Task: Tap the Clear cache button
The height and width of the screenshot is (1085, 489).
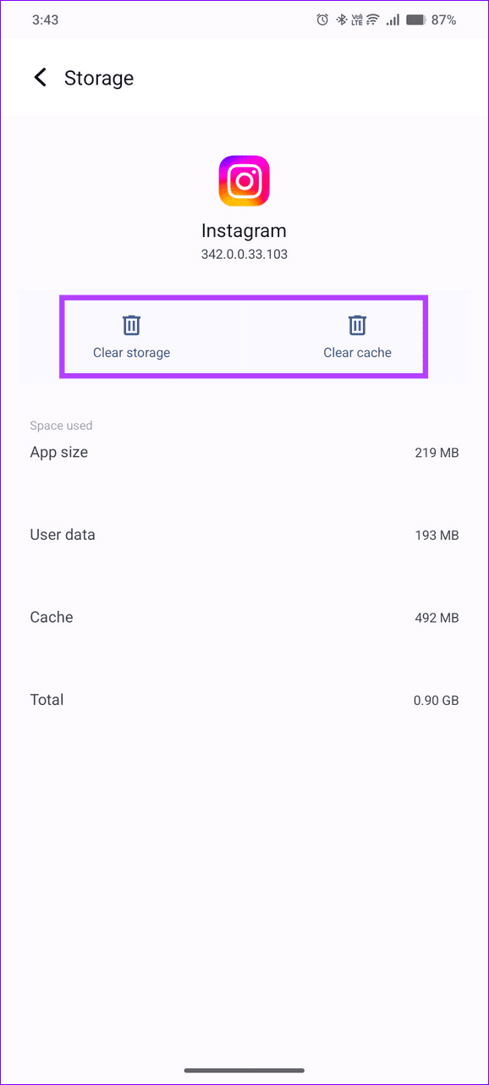Action: coord(357,336)
